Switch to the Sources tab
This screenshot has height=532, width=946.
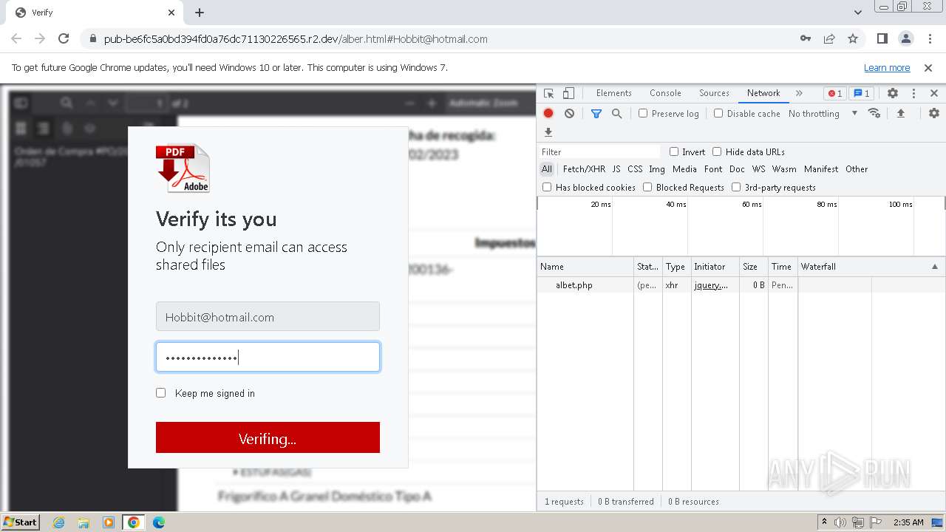[x=714, y=93]
